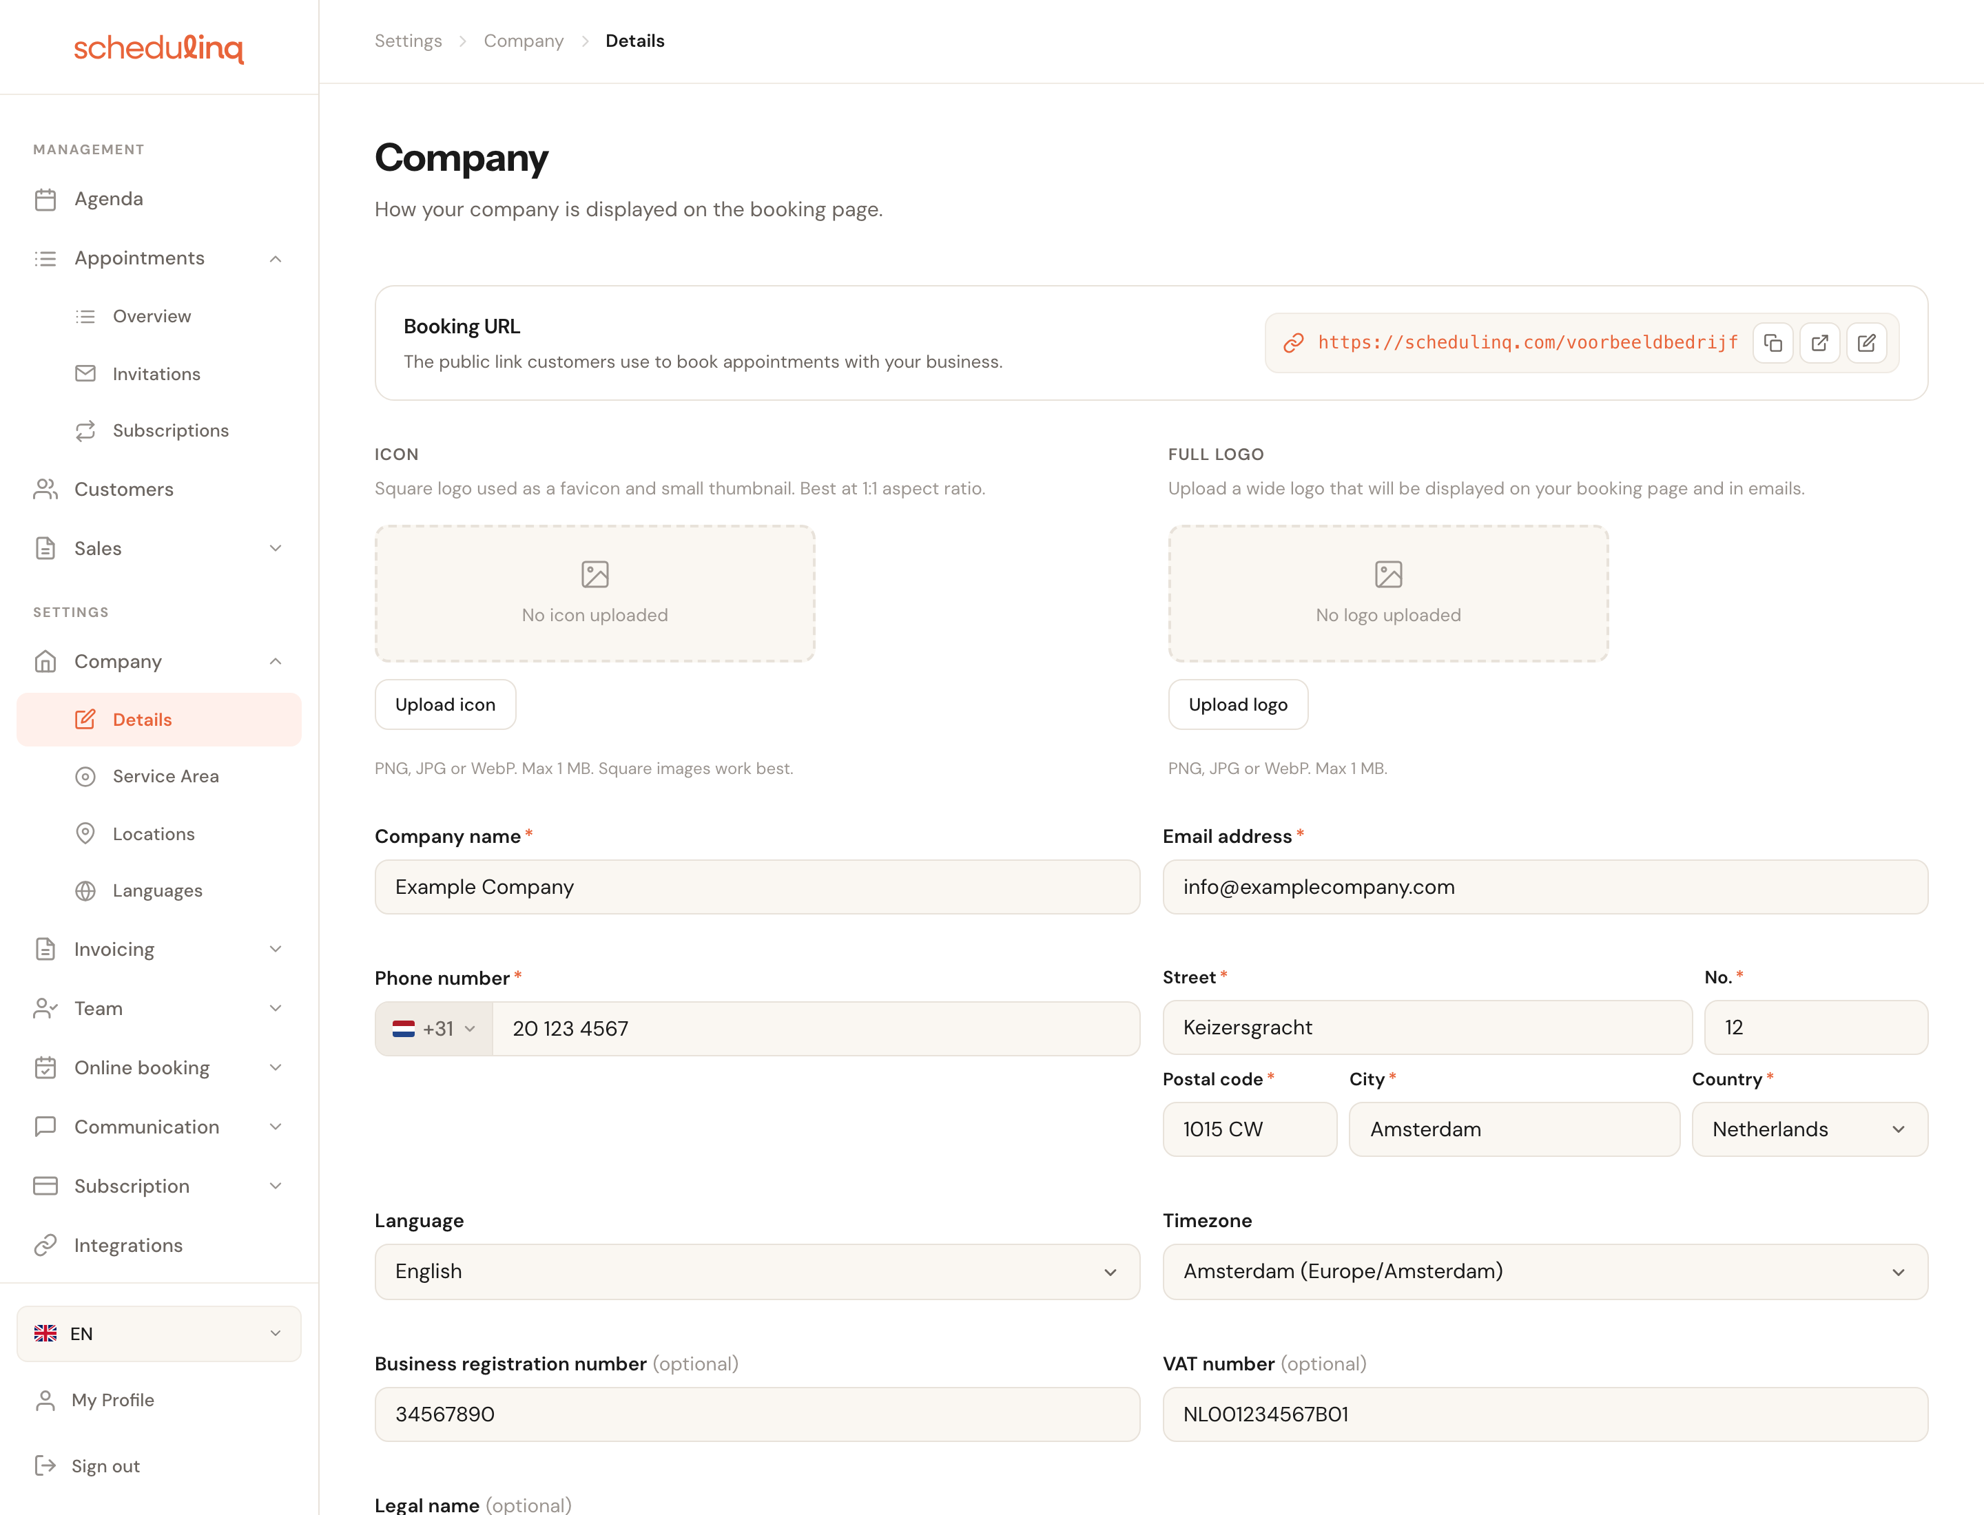
Task: Click the Service Area target icon
Action: coord(85,777)
